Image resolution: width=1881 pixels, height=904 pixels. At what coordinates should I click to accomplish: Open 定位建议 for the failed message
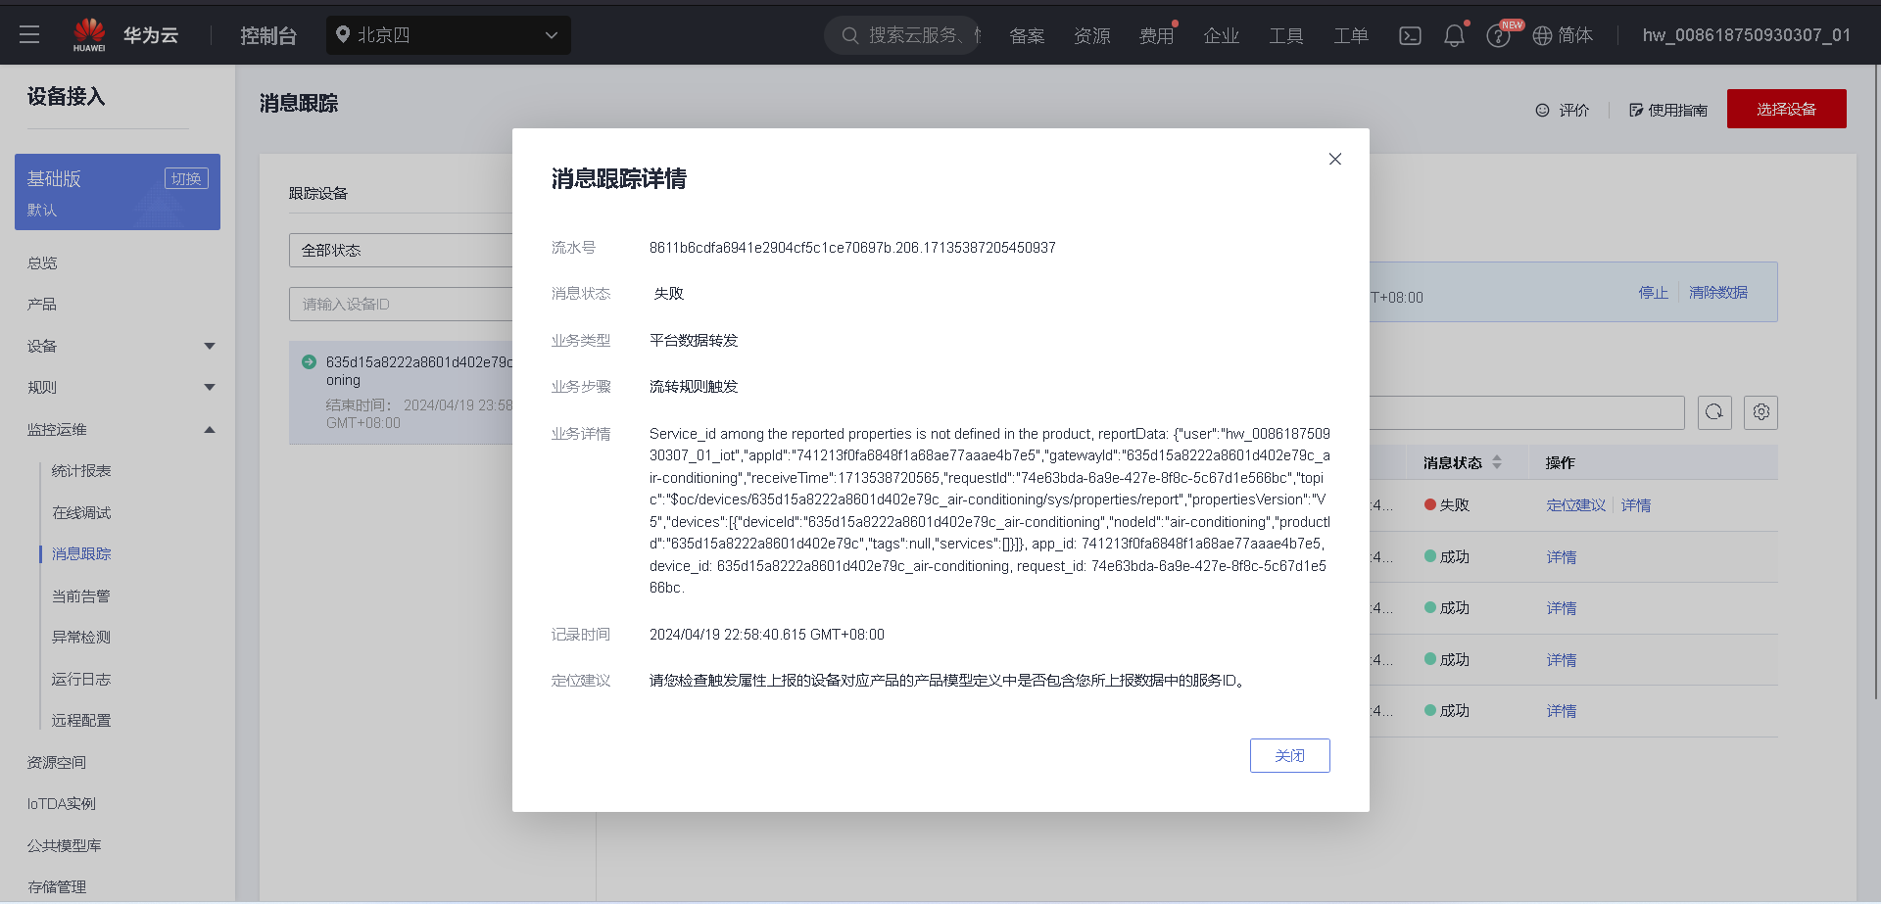[1574, 504]
